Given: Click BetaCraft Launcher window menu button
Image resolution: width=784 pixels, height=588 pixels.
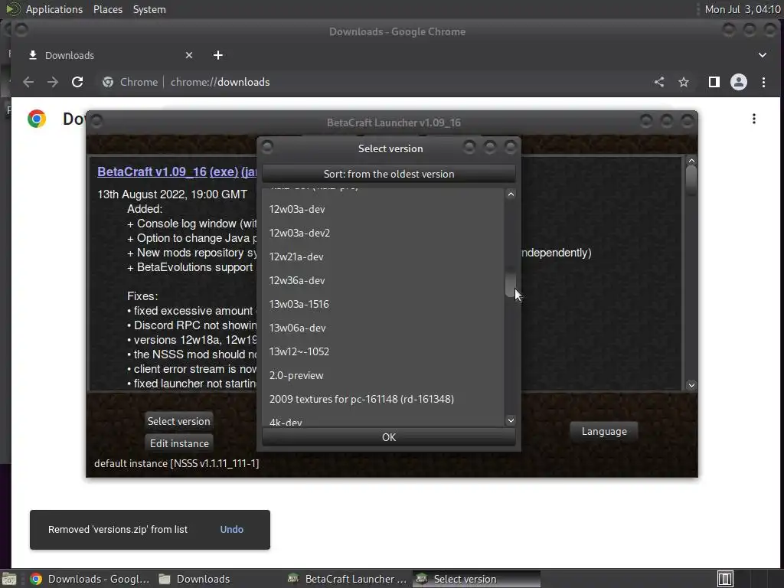Looking at the screenshot, I should pyautogui.click(x=97, y=121).
